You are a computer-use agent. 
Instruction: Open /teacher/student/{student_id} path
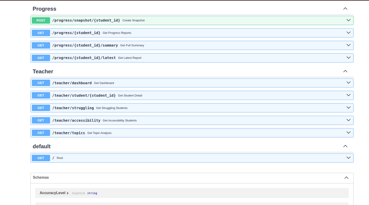pos(84,95)
